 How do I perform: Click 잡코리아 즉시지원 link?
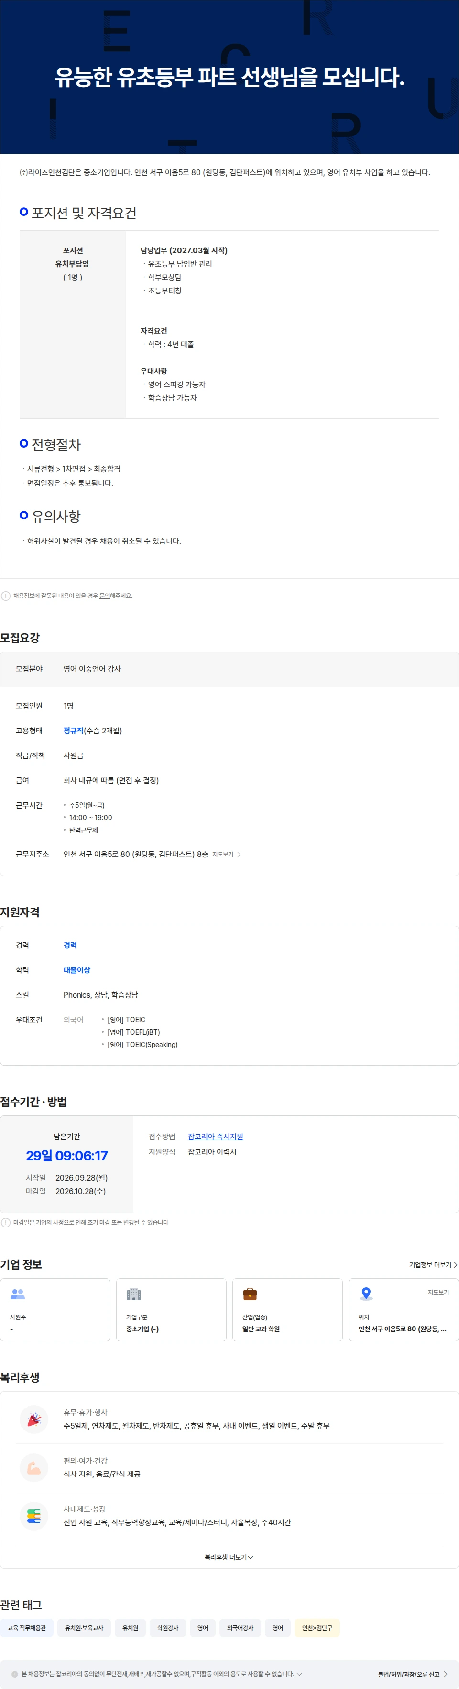click(216, 1136)
